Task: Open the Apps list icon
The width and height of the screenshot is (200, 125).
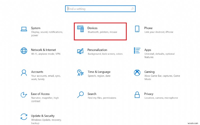Action: click(x=137, y=51)
